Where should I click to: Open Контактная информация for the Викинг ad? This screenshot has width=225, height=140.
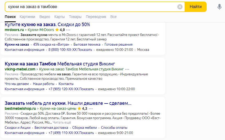pos(25,89)
